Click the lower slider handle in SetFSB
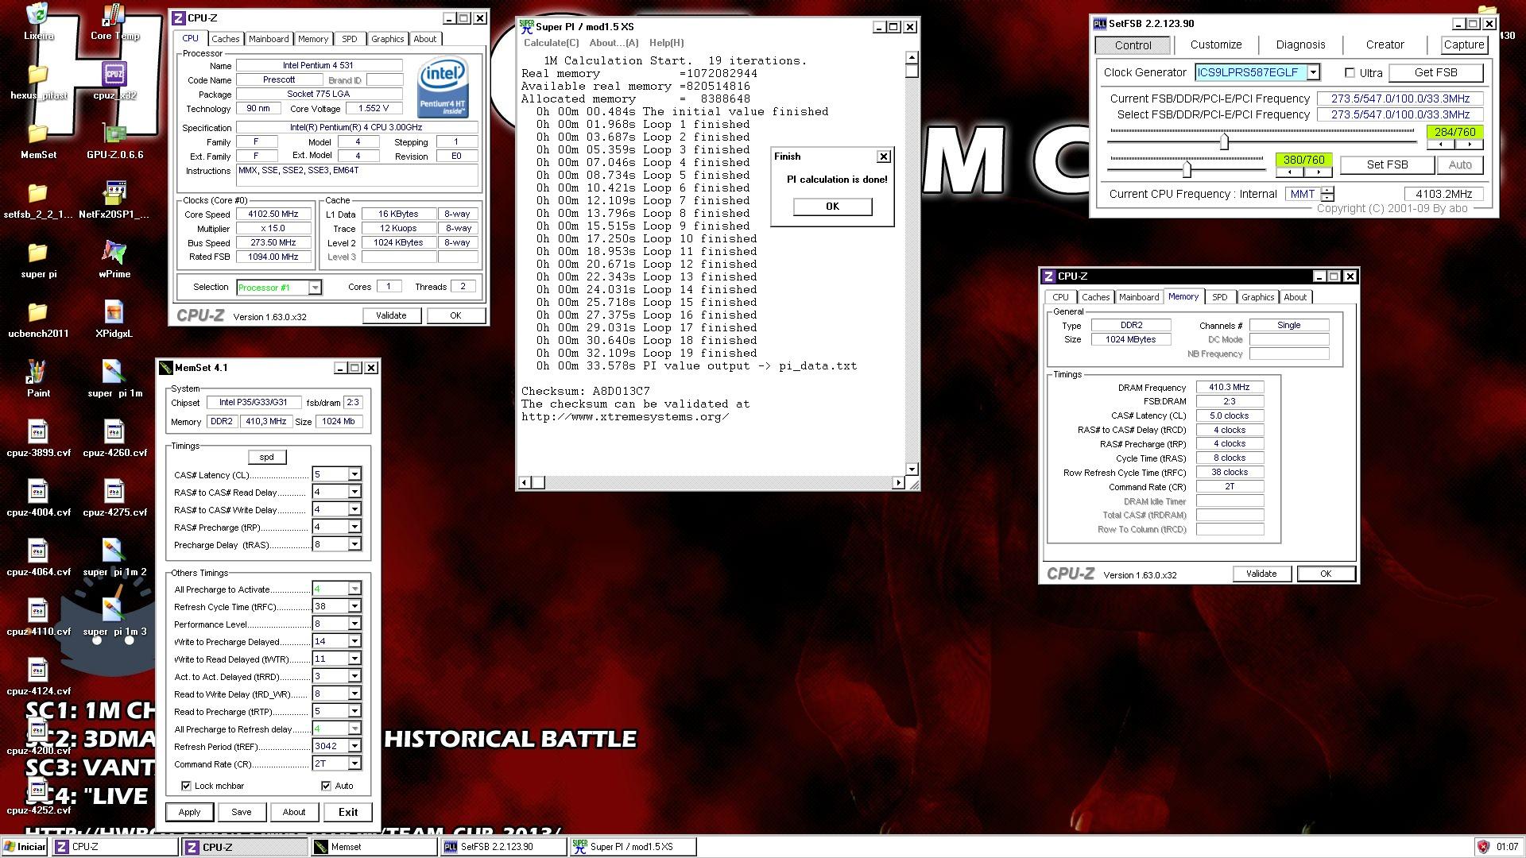 click(x=1187, y=169)
